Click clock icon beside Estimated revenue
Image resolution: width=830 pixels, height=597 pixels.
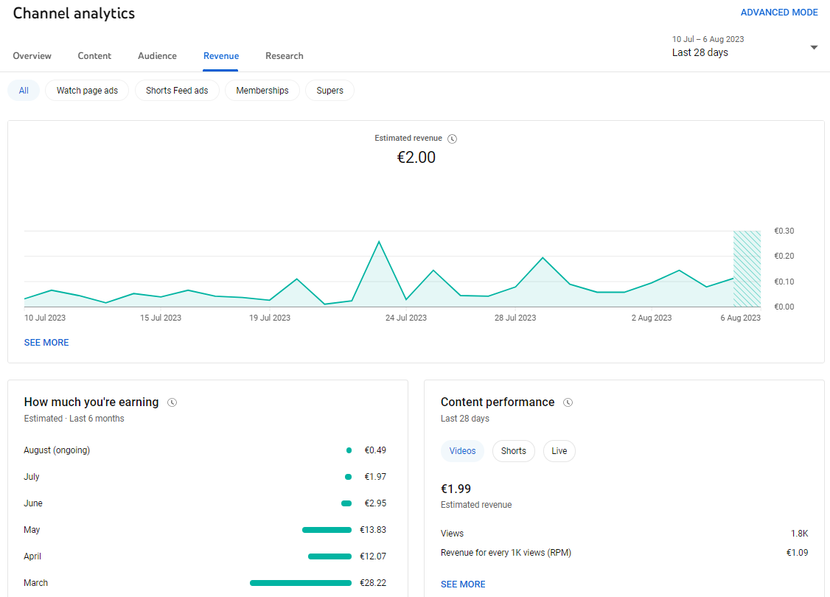[x=452, y=139]
